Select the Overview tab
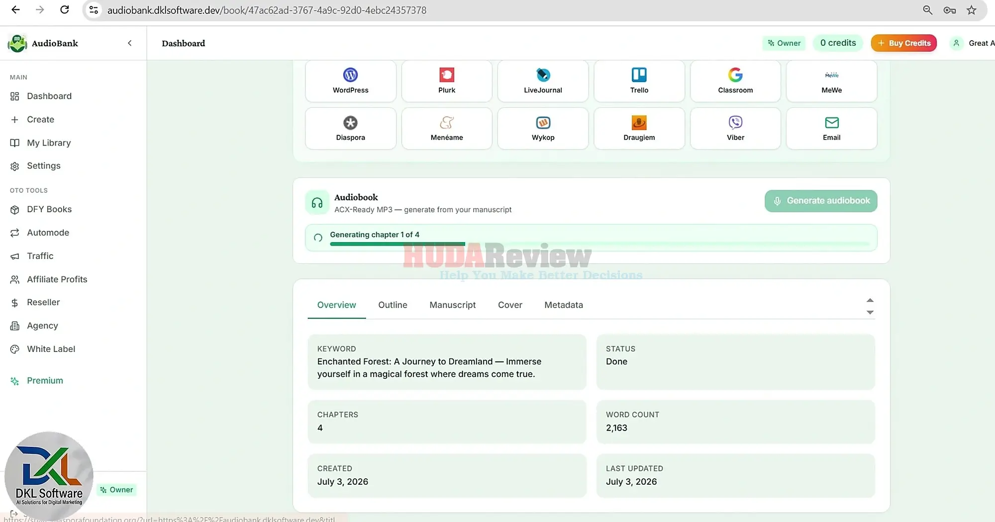995x522 pixels. coord(336,305)
